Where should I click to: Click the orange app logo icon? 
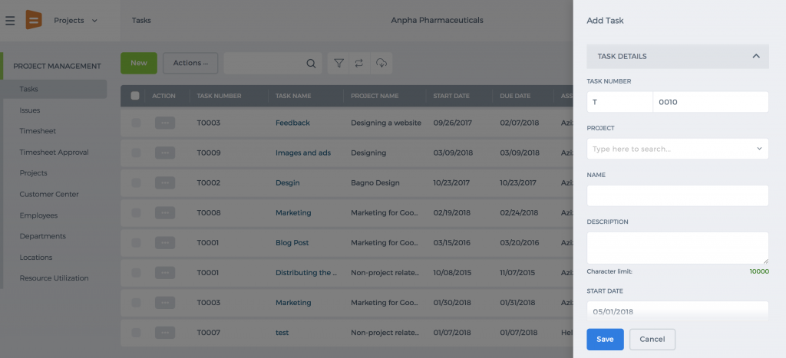click(x=34, y=20)
